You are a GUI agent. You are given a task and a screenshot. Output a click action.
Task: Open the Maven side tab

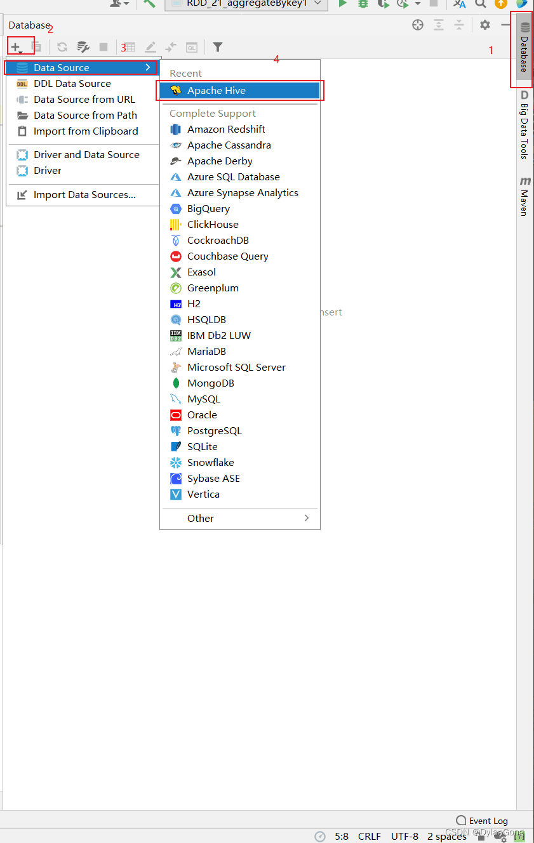(x=524, y=197)
